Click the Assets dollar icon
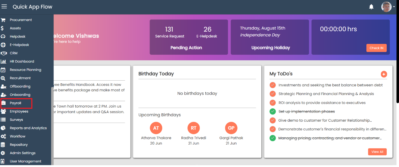399x167 pixels. (3, 28)
